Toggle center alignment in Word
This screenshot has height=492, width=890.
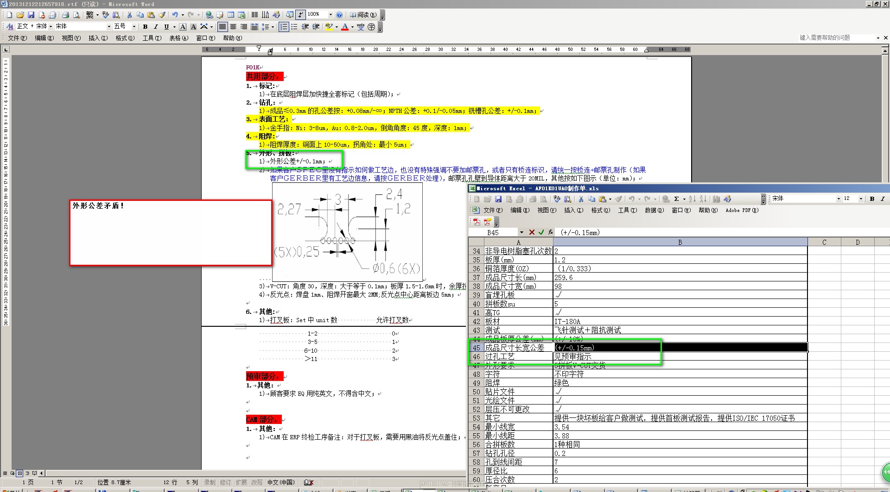click(x=233, y=27)
